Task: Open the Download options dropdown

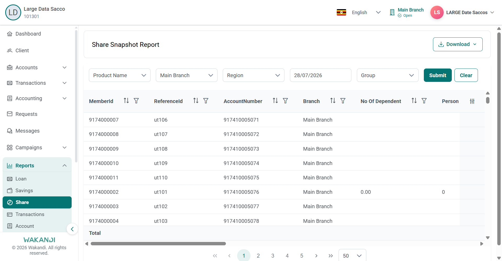Action: pyautogui.click(x=458, y=44)
